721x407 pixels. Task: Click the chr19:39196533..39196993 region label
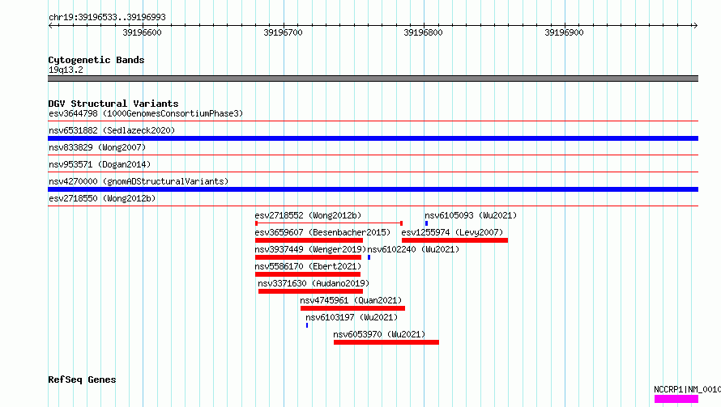tap(107, 18)
